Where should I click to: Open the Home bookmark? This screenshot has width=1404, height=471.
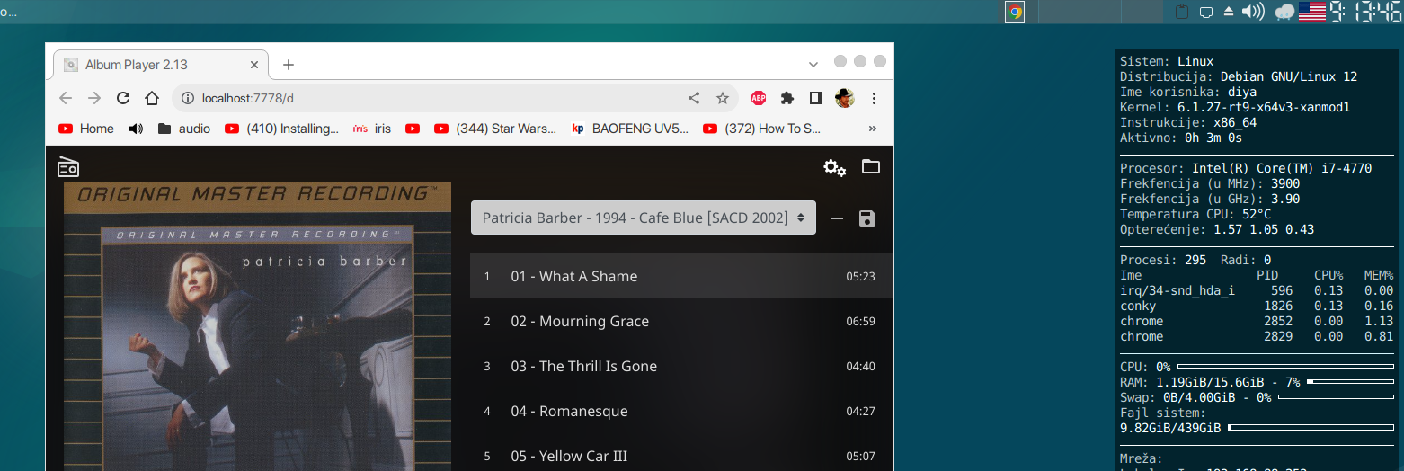[86, 129]
